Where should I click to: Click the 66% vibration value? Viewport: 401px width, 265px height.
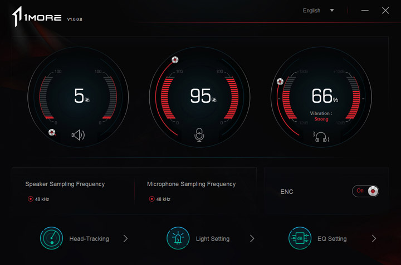[325, 96]
